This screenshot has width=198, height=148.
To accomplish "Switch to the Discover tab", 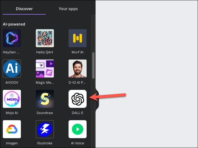I will pos(24,9).
